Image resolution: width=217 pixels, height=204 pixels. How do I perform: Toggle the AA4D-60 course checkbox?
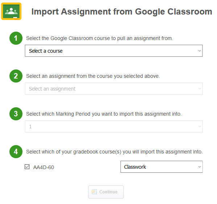27,167
